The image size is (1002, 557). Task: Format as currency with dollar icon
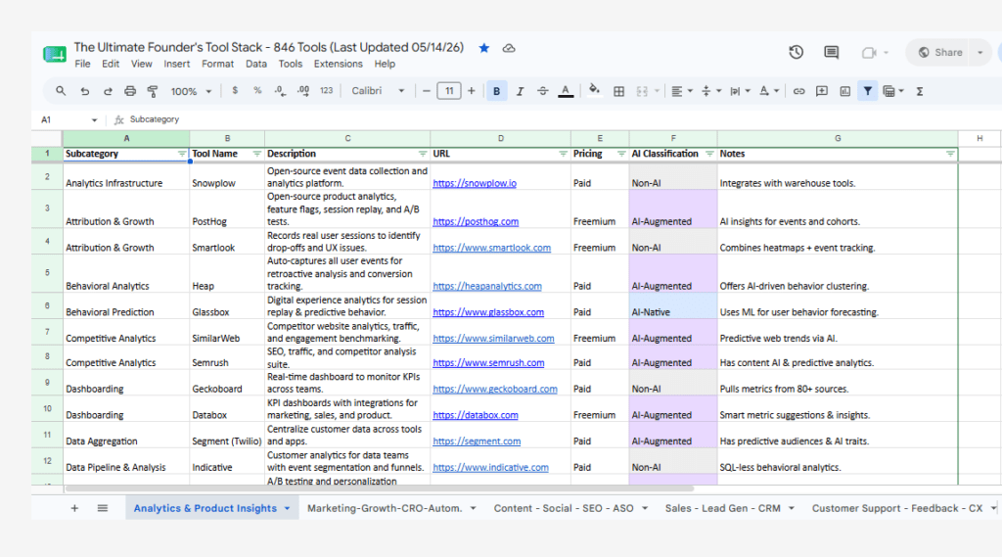coord(235,91)
